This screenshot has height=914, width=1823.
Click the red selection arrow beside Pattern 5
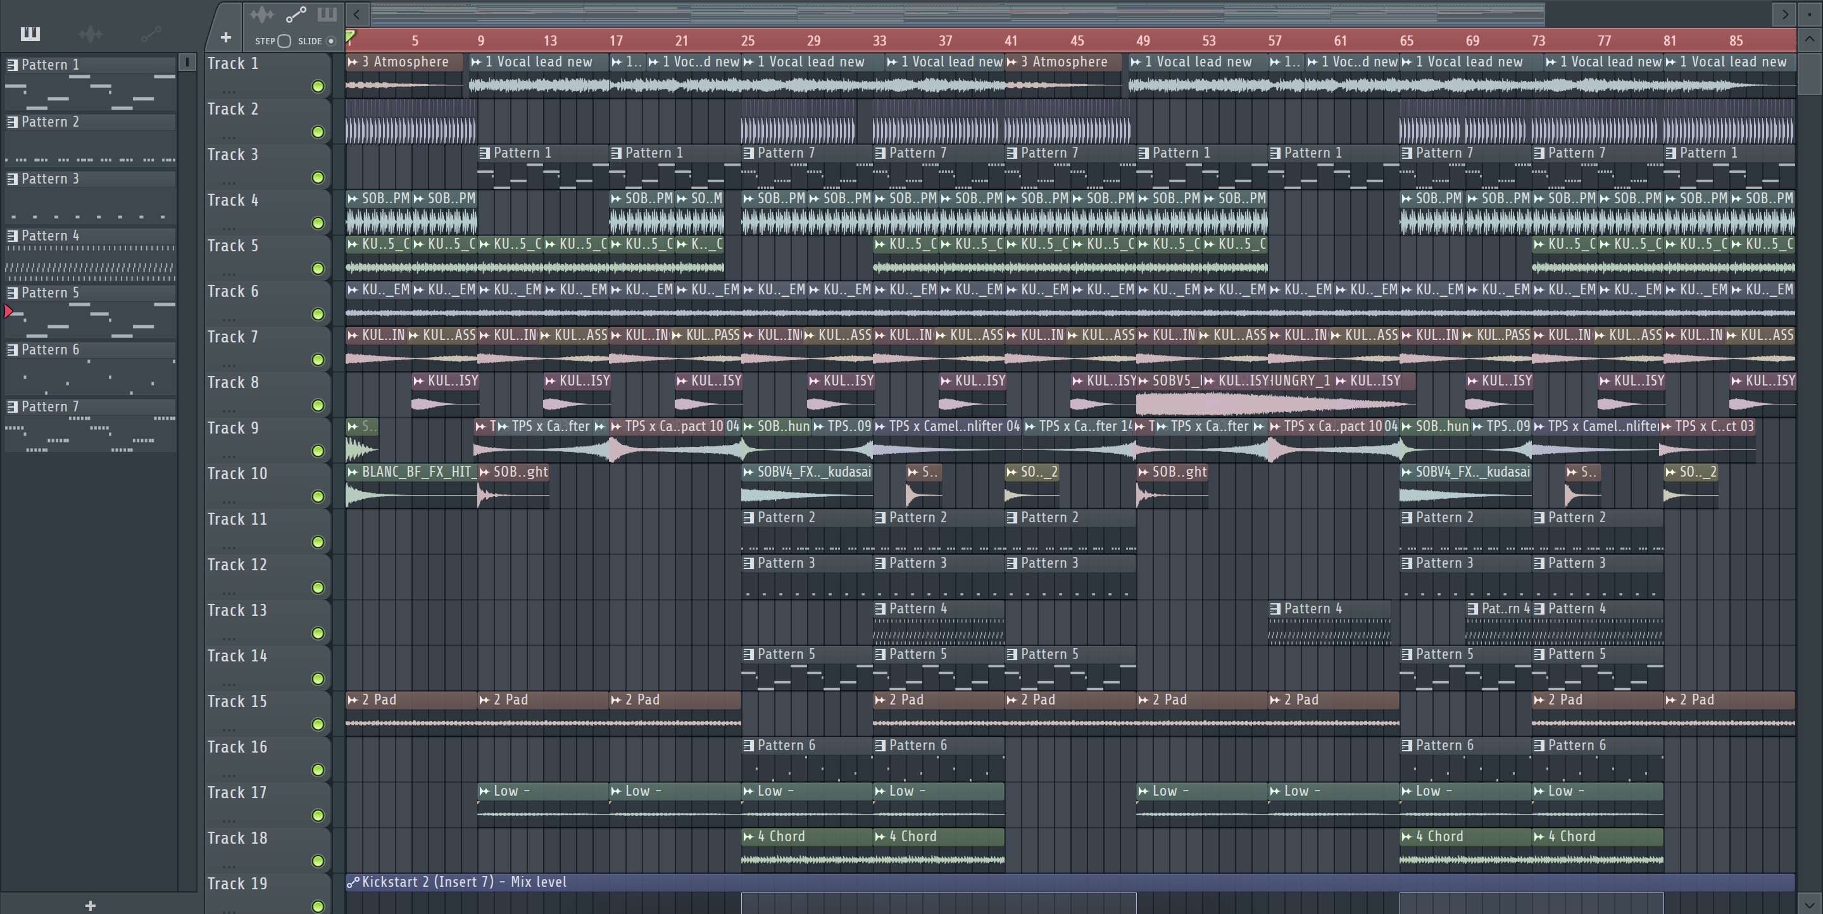[x=8, y=311]
